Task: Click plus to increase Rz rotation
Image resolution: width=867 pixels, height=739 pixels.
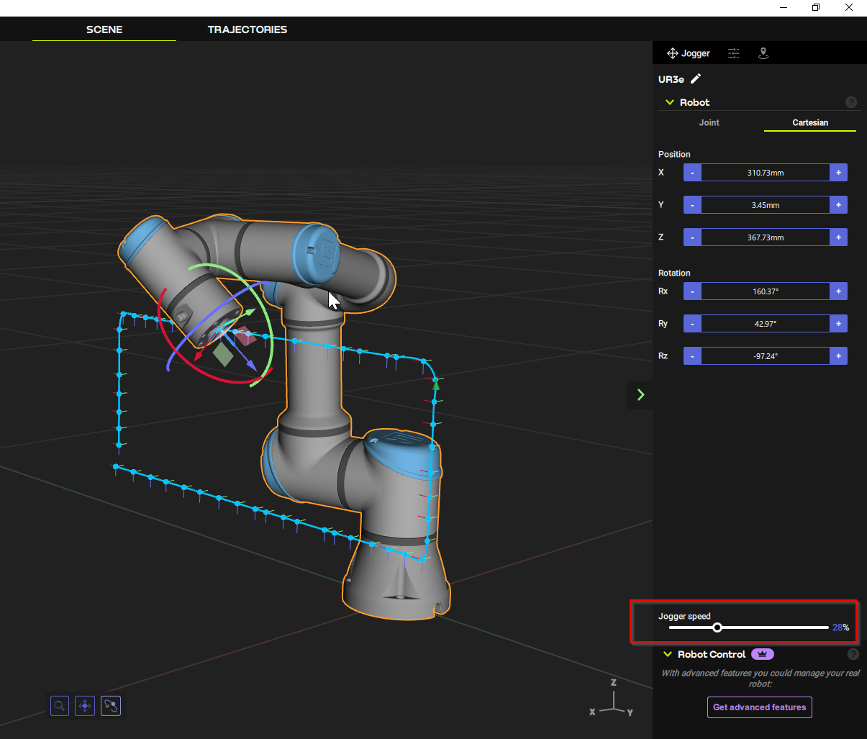Action: 838,355
